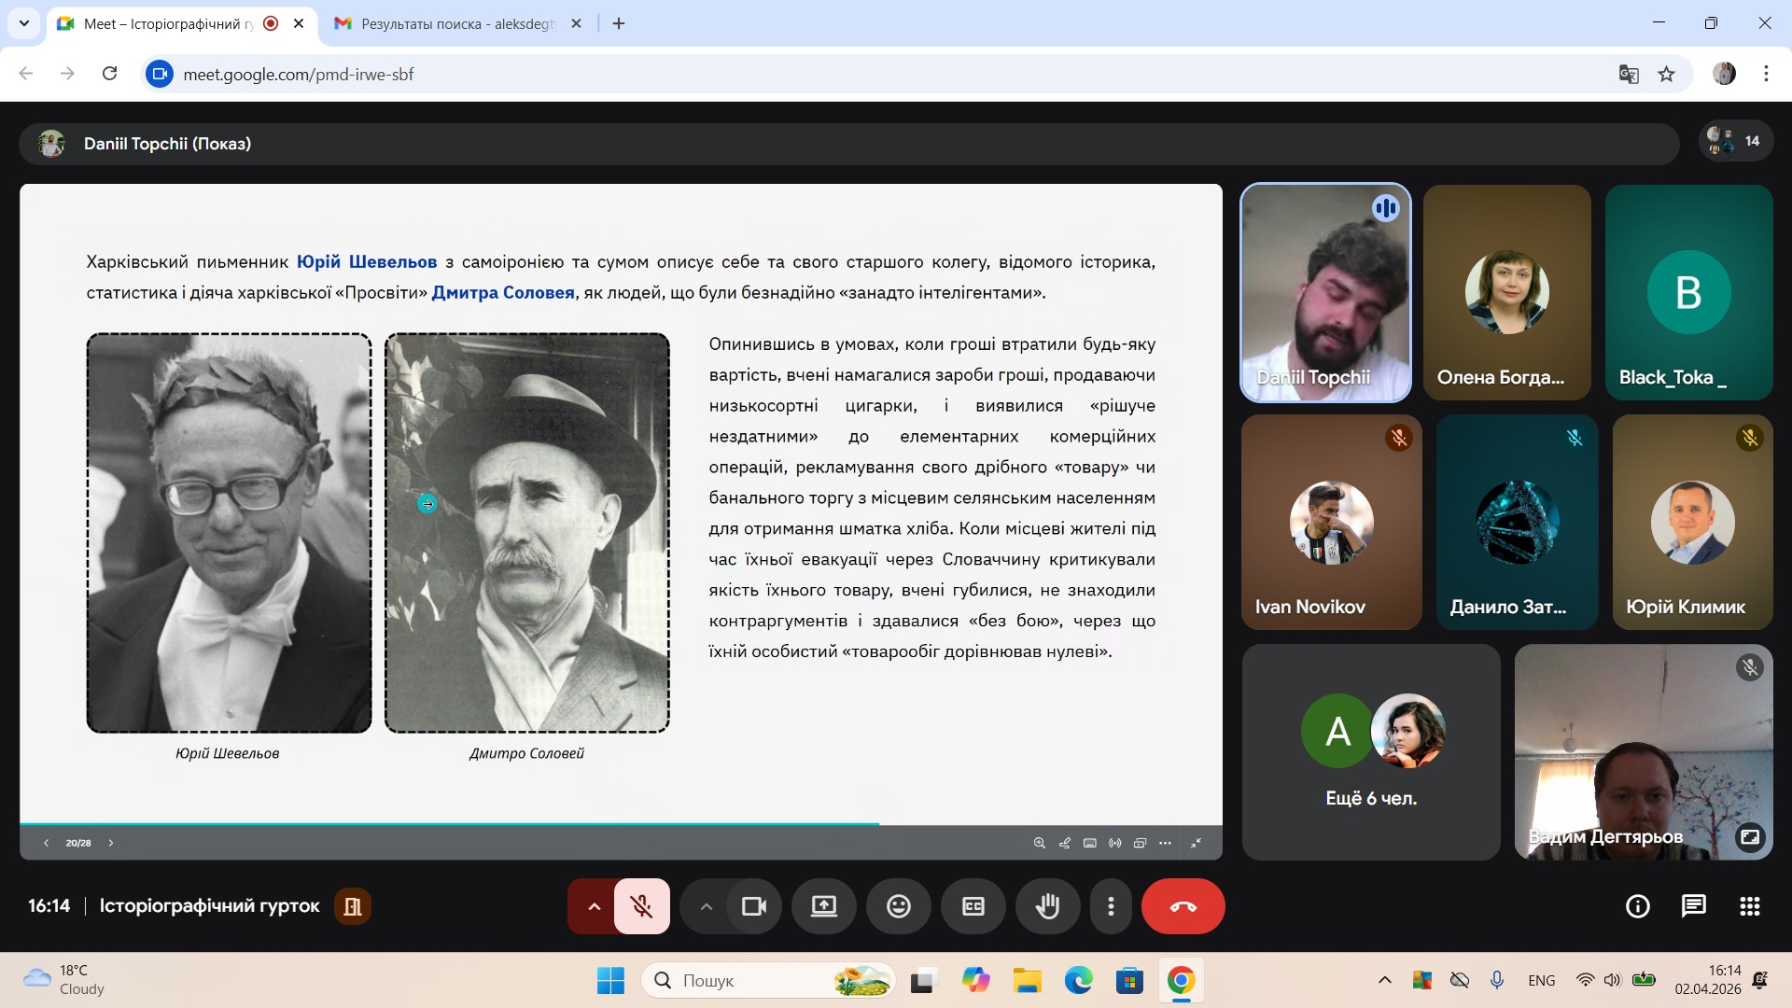
Task: Expand video settings arrow beside camera
Action: (x=707, y=906)
